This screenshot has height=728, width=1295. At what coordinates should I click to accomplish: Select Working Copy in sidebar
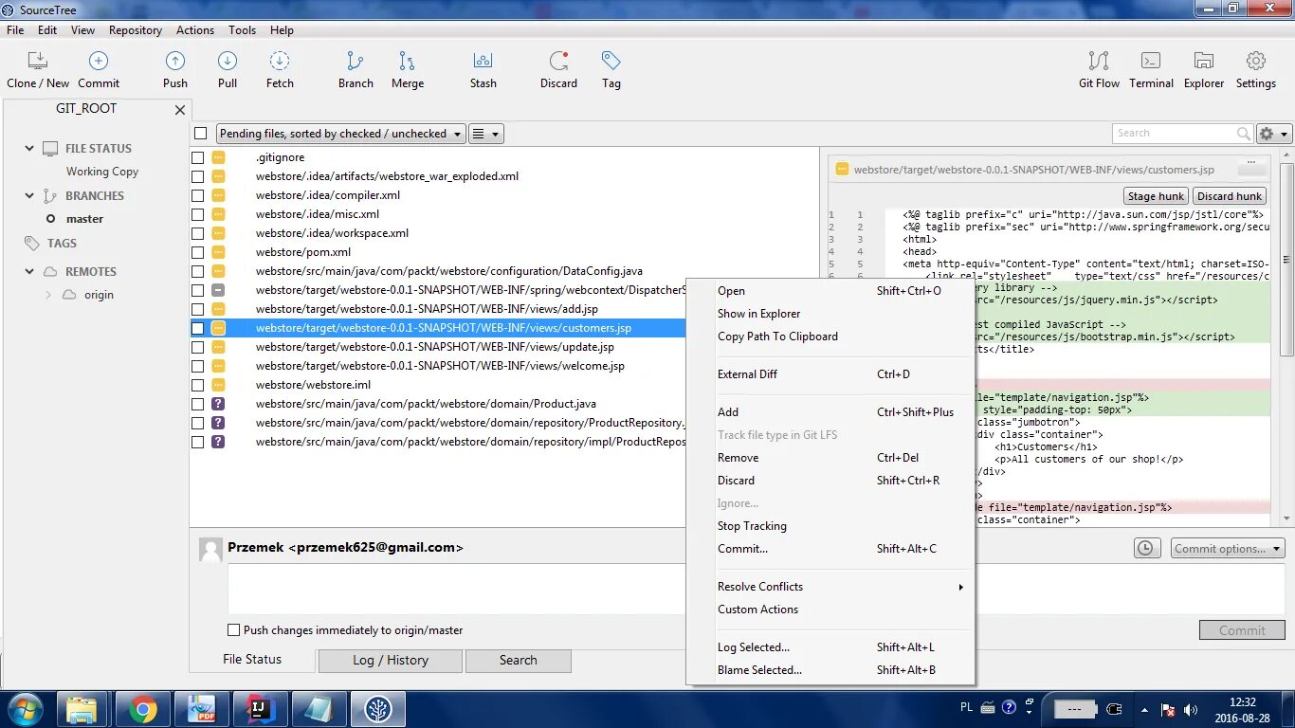pyautogui.click(x=102, y=172)
